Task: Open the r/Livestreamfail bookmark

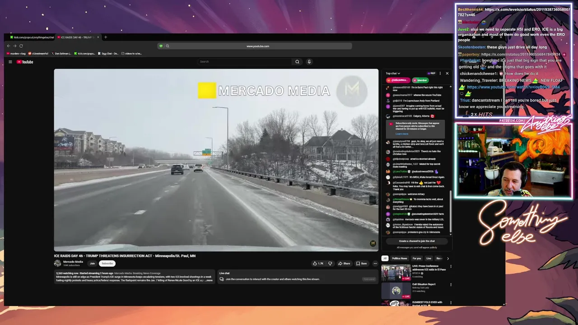Action: coord(38,53)
